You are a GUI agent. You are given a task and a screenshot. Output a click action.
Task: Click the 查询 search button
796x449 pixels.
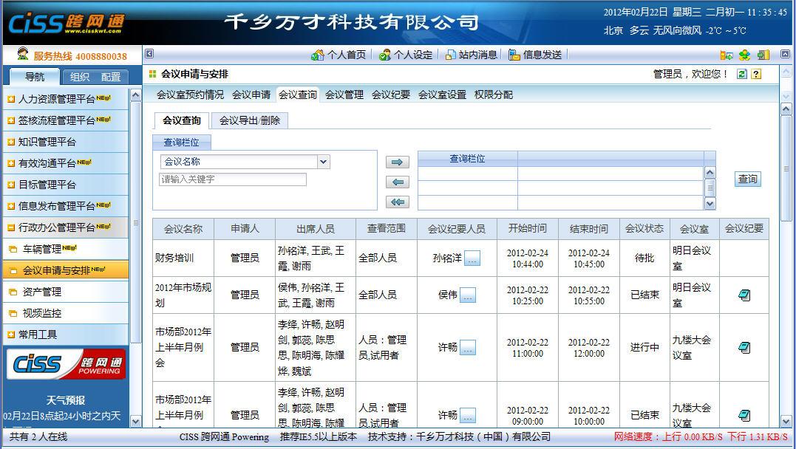[747, 179]
